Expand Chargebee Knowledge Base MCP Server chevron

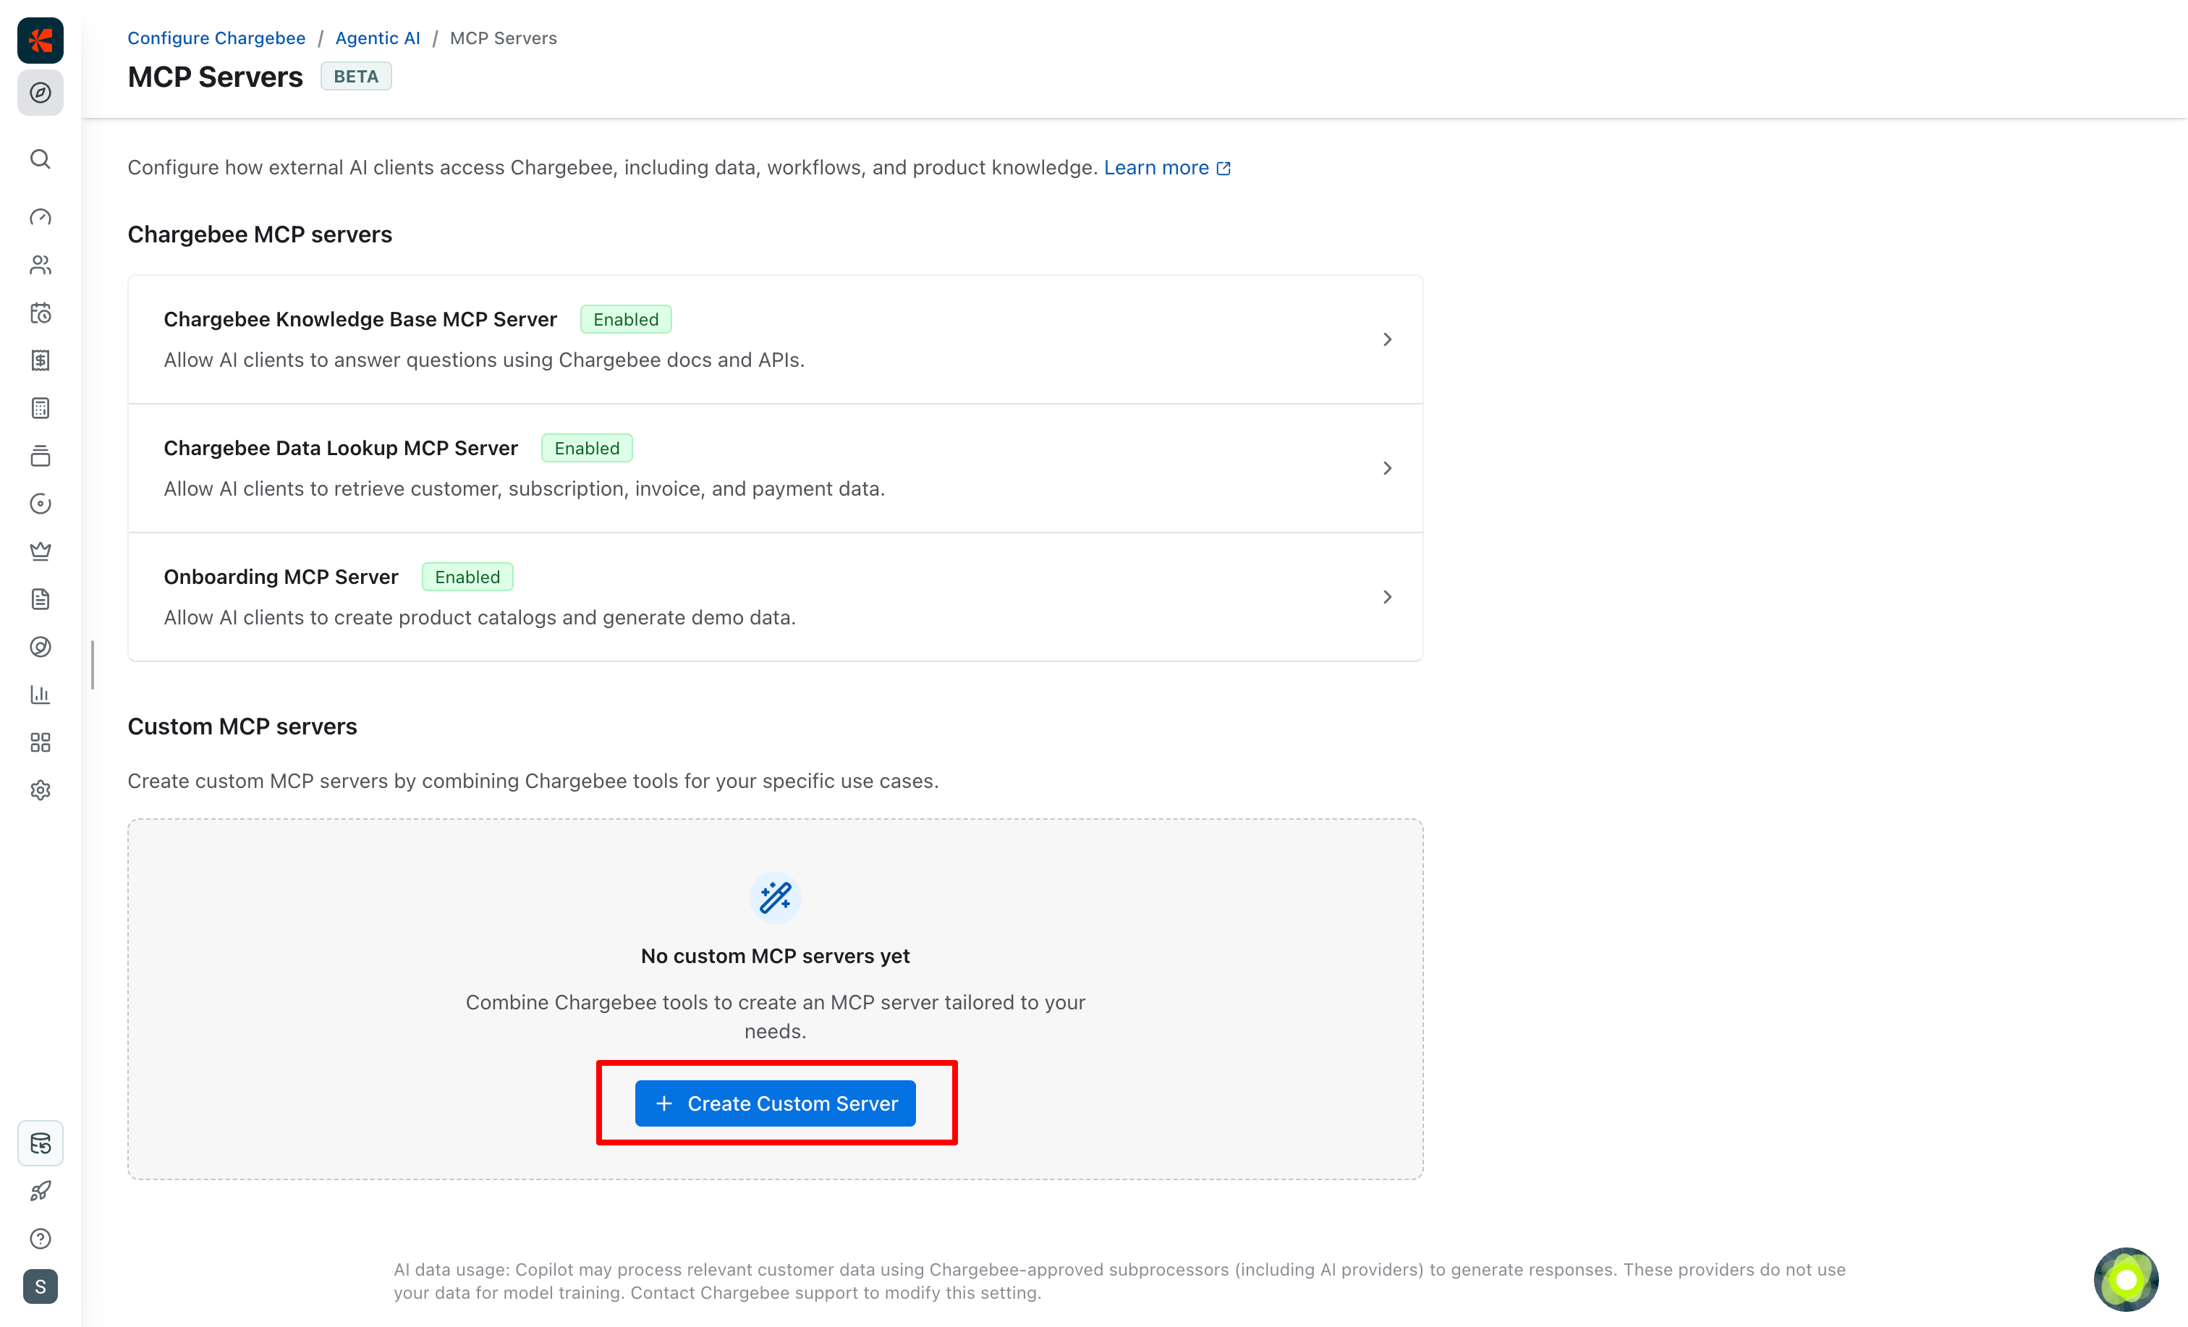(x=1387, y=339)
